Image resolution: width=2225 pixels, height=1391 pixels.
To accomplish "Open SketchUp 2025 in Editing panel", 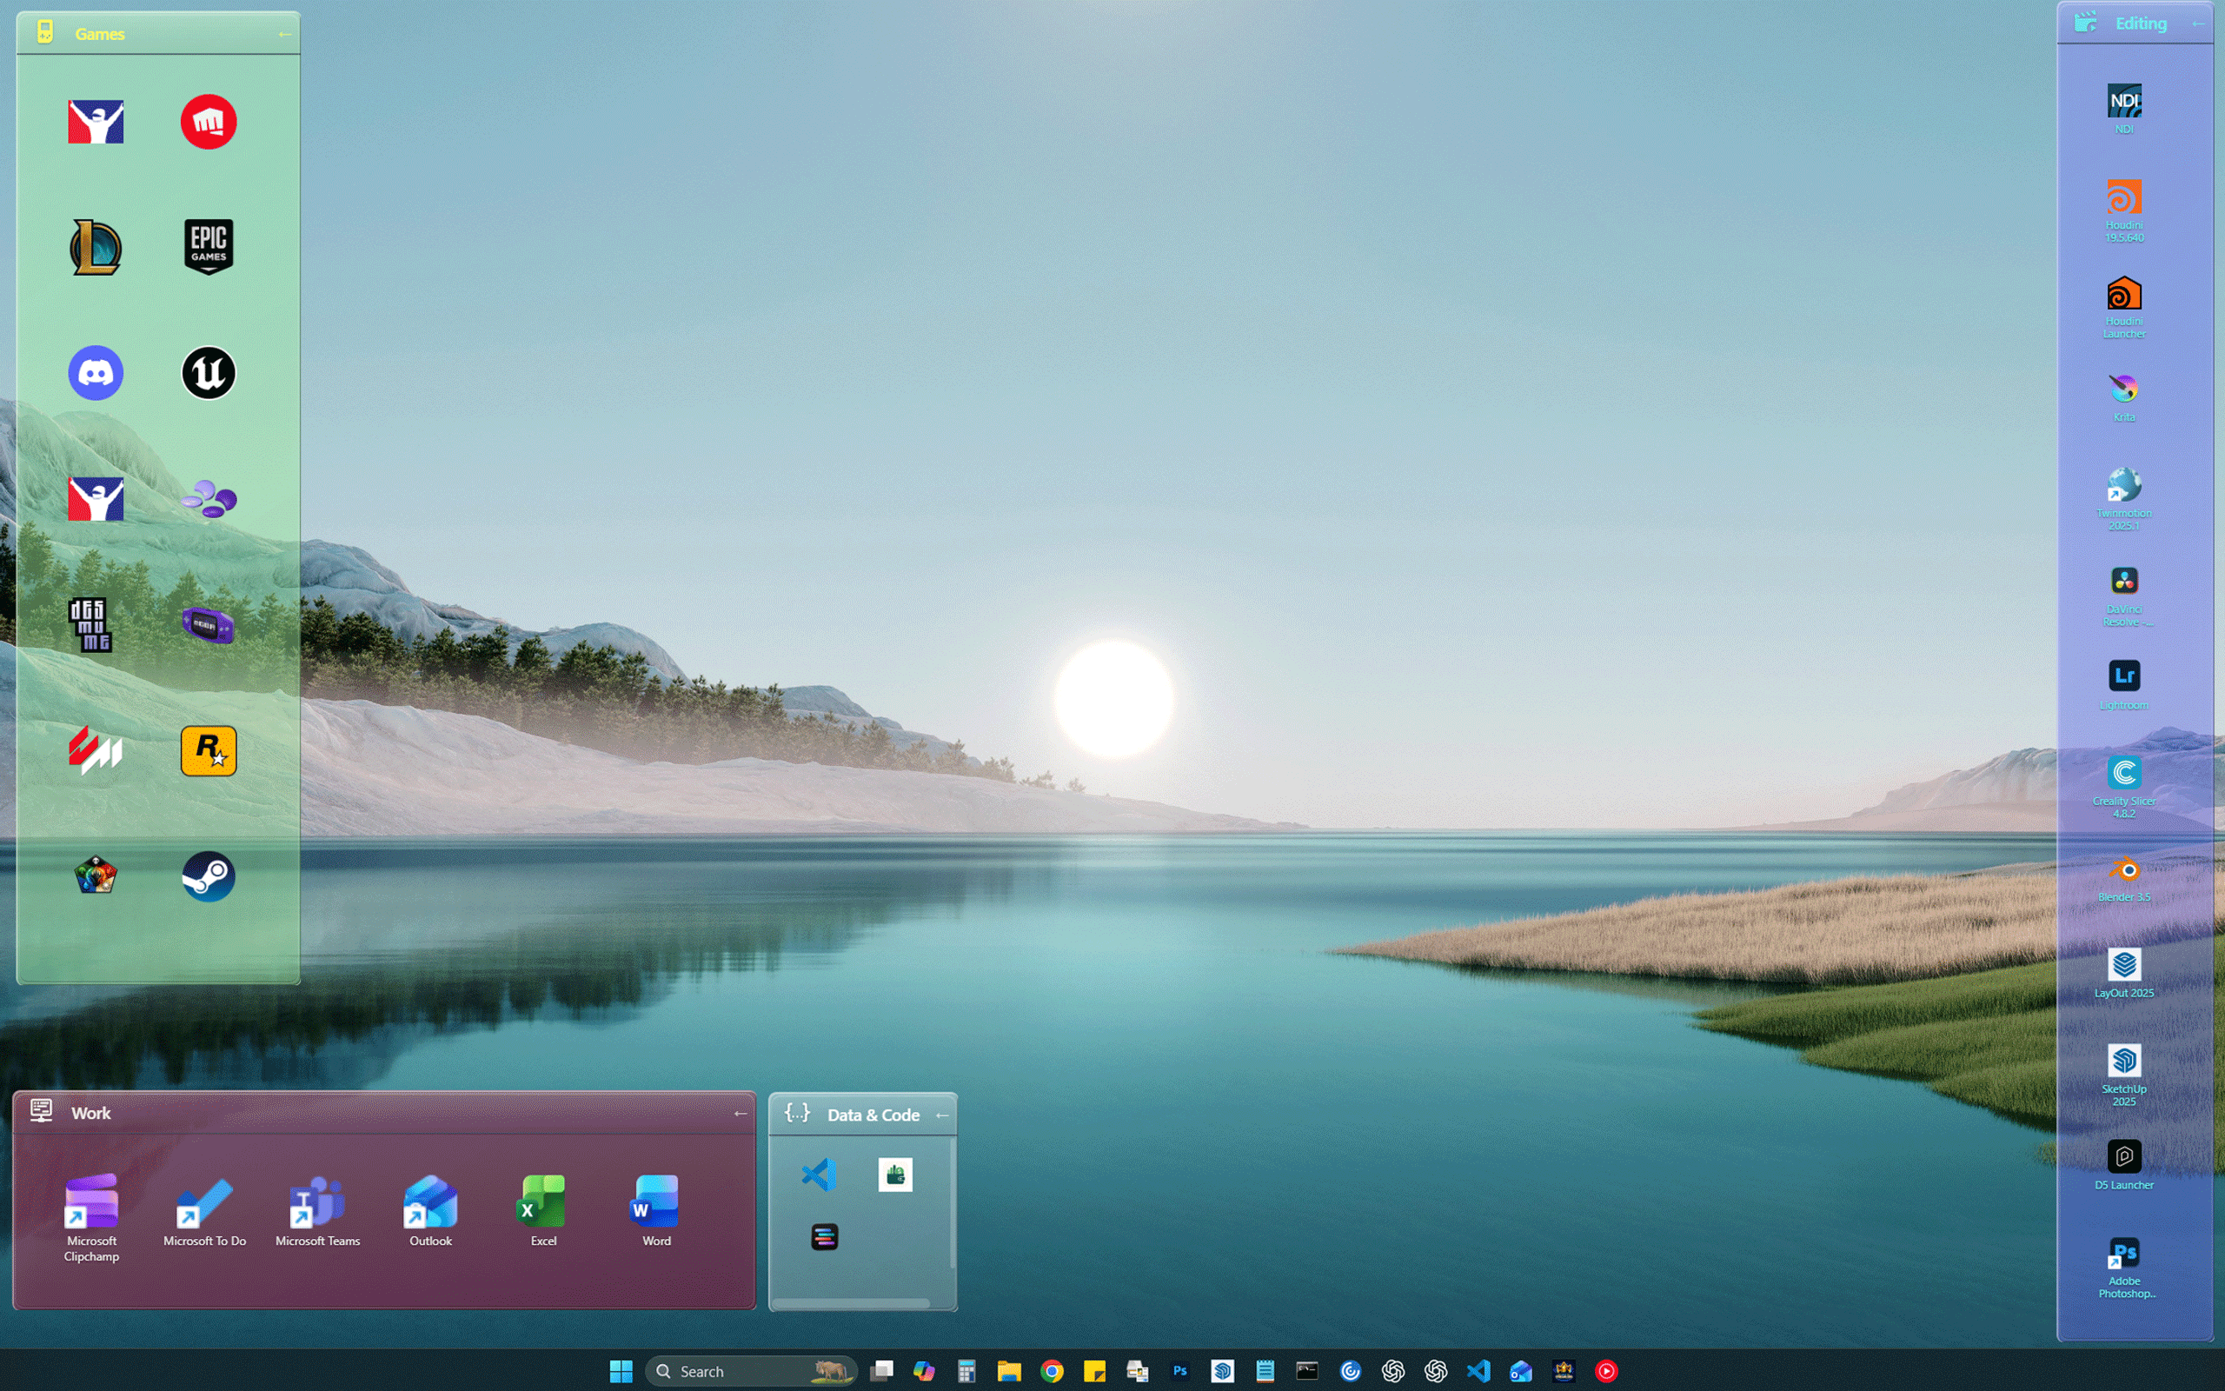I will pyautogui.click(x=2124, y=1075).
